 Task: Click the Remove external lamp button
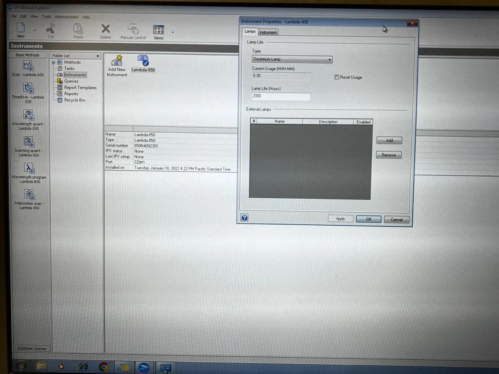pyautogui.click(x=389, y=155)
